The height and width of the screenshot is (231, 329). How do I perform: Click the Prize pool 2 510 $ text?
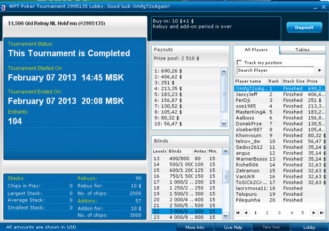click(176, 59)
